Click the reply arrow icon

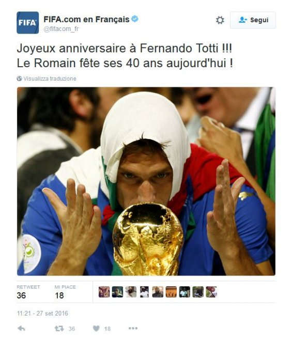coord(21,329)
